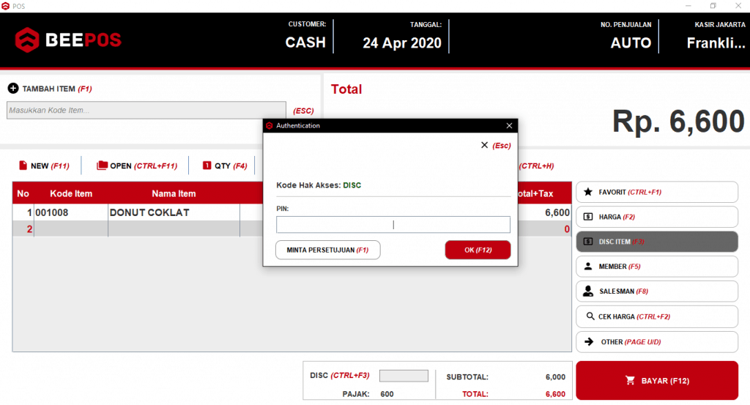Click MINTA PERSETUJUAN (F1) button
Image resolution: width=750 pixels, height=405 pixels.
click(327, 250)
